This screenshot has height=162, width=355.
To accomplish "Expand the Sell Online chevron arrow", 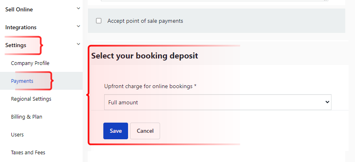I will [78, 9].
